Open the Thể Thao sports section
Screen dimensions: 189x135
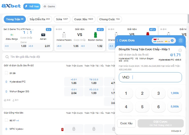click(x=32, y=6)
